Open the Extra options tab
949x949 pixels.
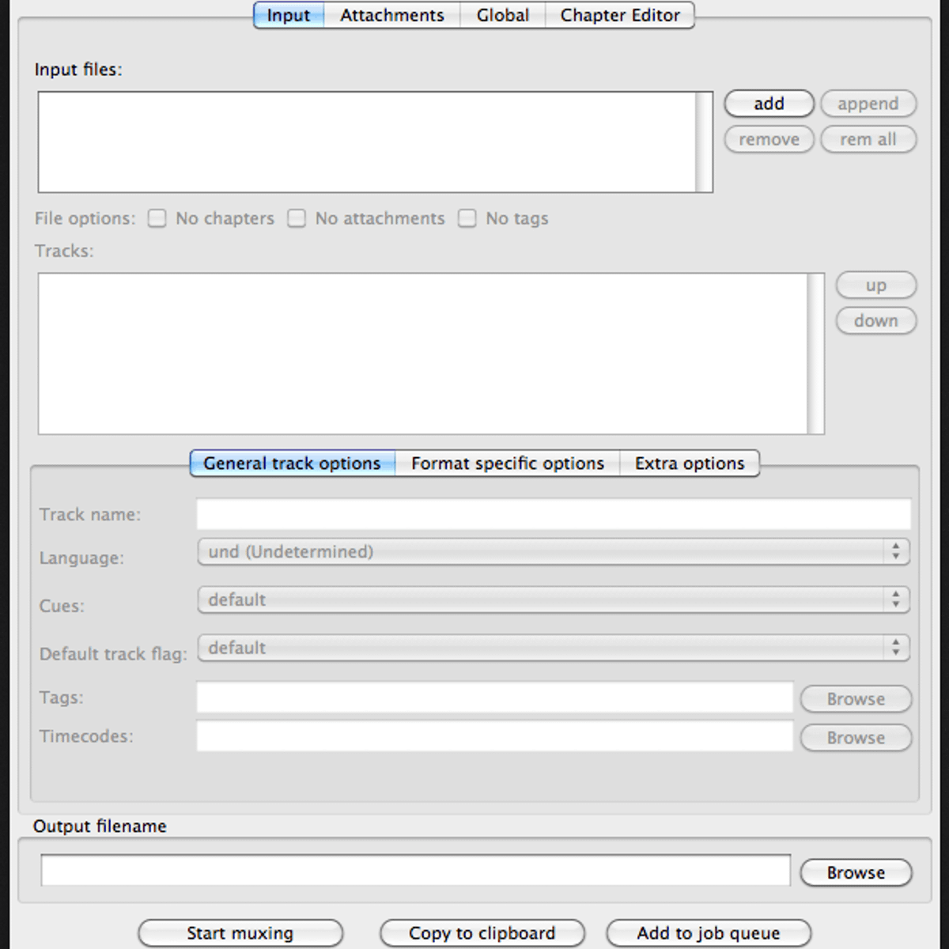click(689, 463)
